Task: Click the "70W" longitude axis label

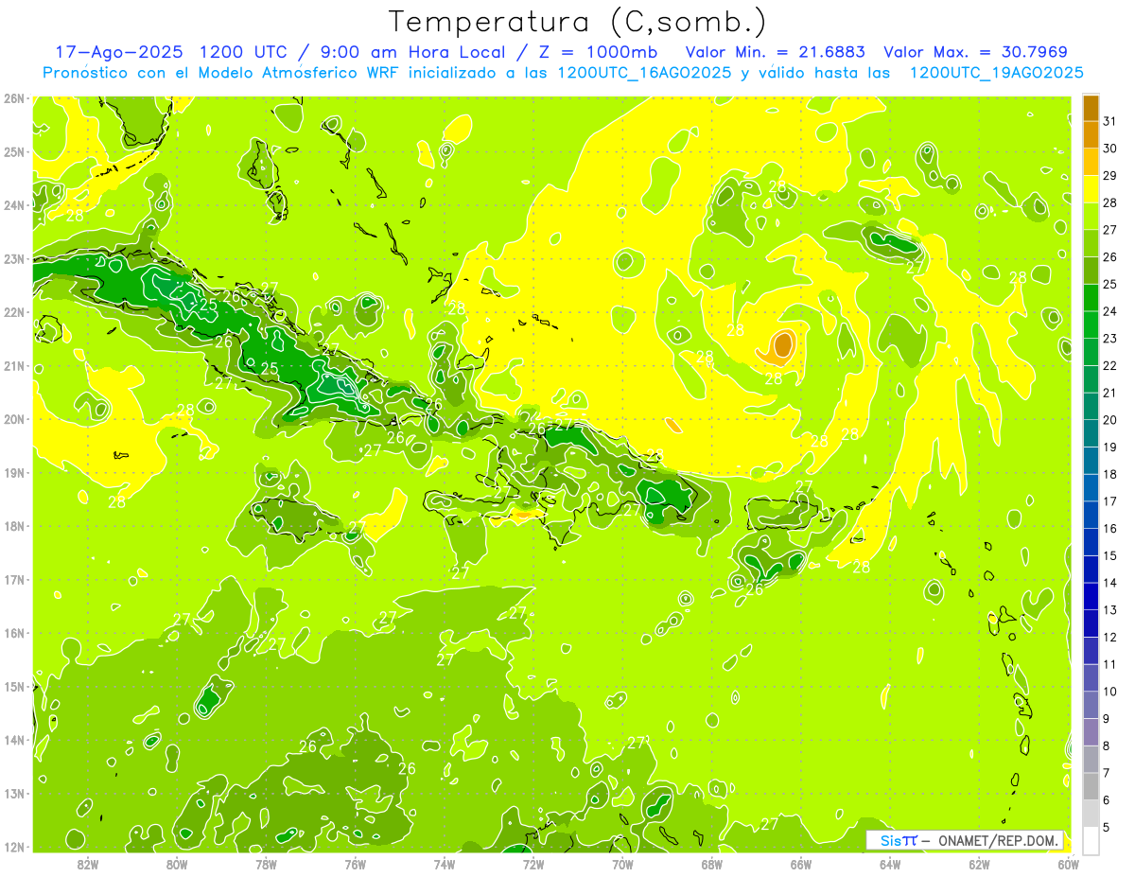Action: click(x=622, y=864)
